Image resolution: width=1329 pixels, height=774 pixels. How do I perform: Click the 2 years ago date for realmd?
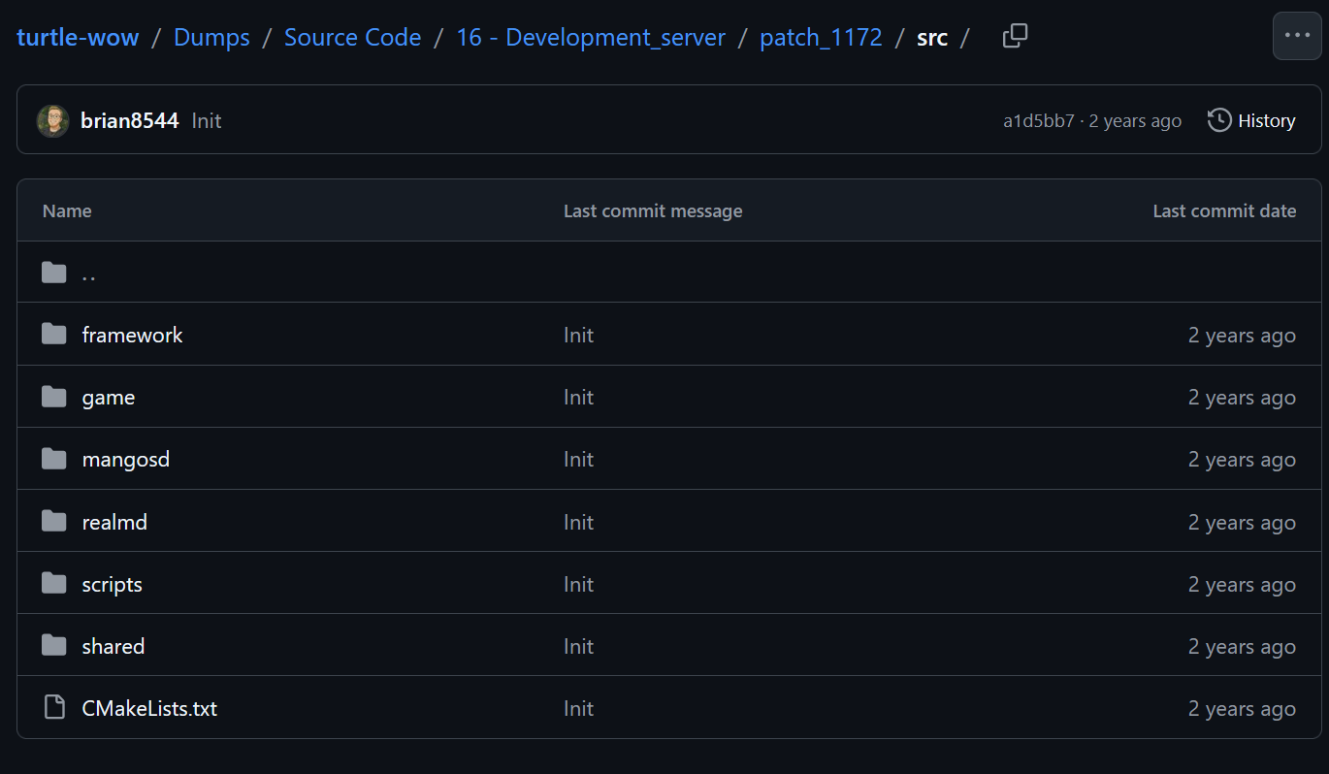click(1242, 523)
